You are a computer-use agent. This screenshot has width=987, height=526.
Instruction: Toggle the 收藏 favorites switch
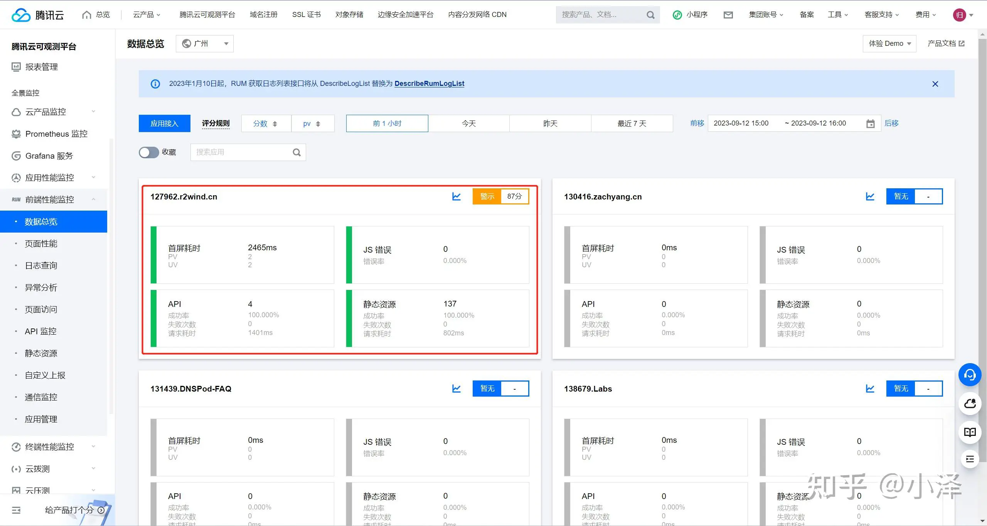click(149, 152)
